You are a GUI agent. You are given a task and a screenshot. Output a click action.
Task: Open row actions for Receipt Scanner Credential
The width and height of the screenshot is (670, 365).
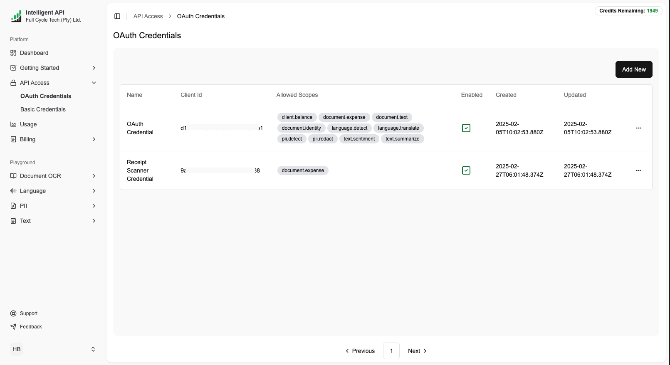point(638,170)
